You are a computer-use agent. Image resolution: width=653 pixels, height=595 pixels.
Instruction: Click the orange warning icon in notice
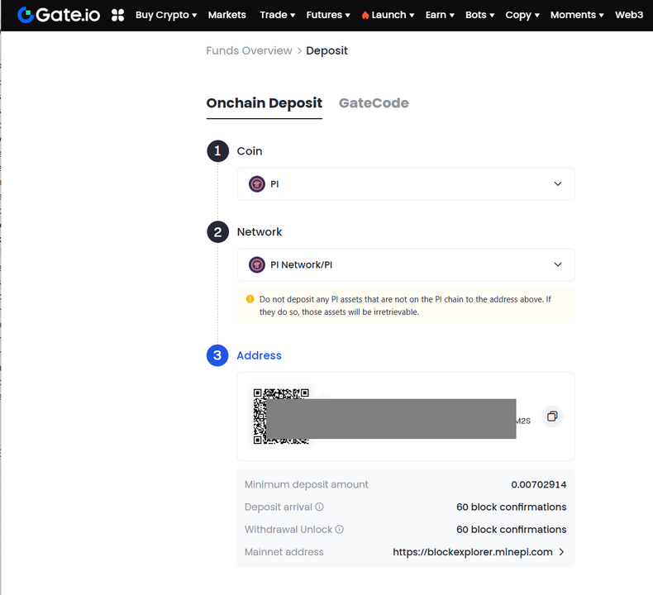point(250,299)
